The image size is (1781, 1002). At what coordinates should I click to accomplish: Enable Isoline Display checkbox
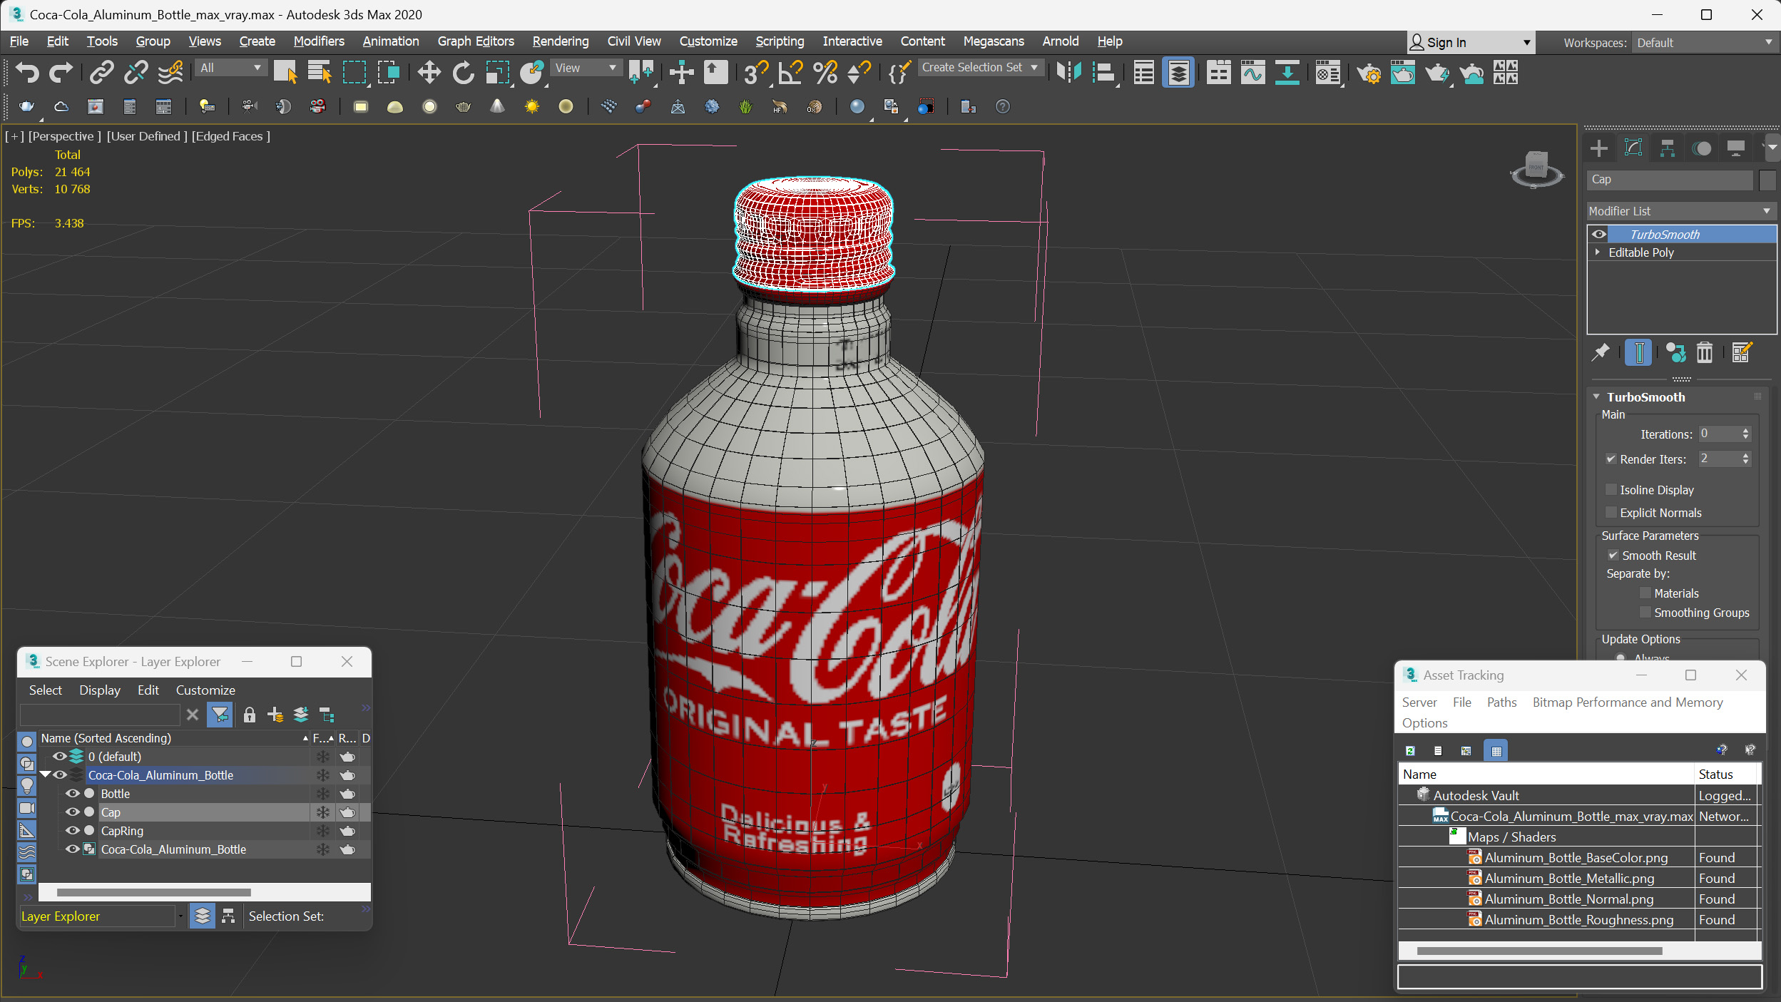(x=1611, y=490)
